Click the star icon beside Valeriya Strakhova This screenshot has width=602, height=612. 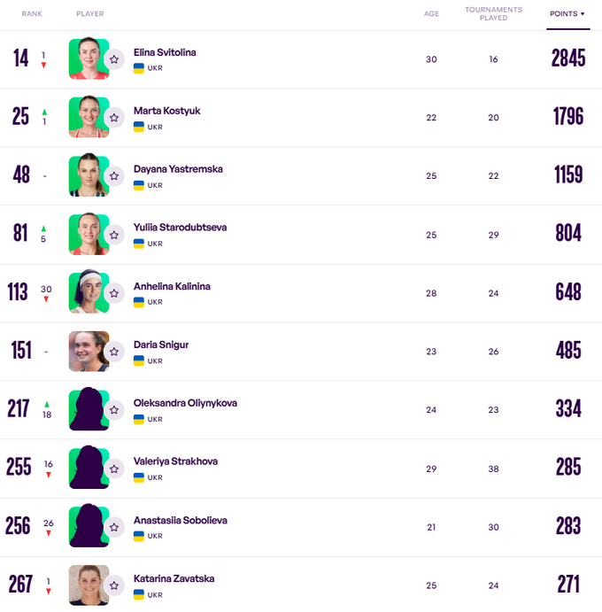[114, 469]
